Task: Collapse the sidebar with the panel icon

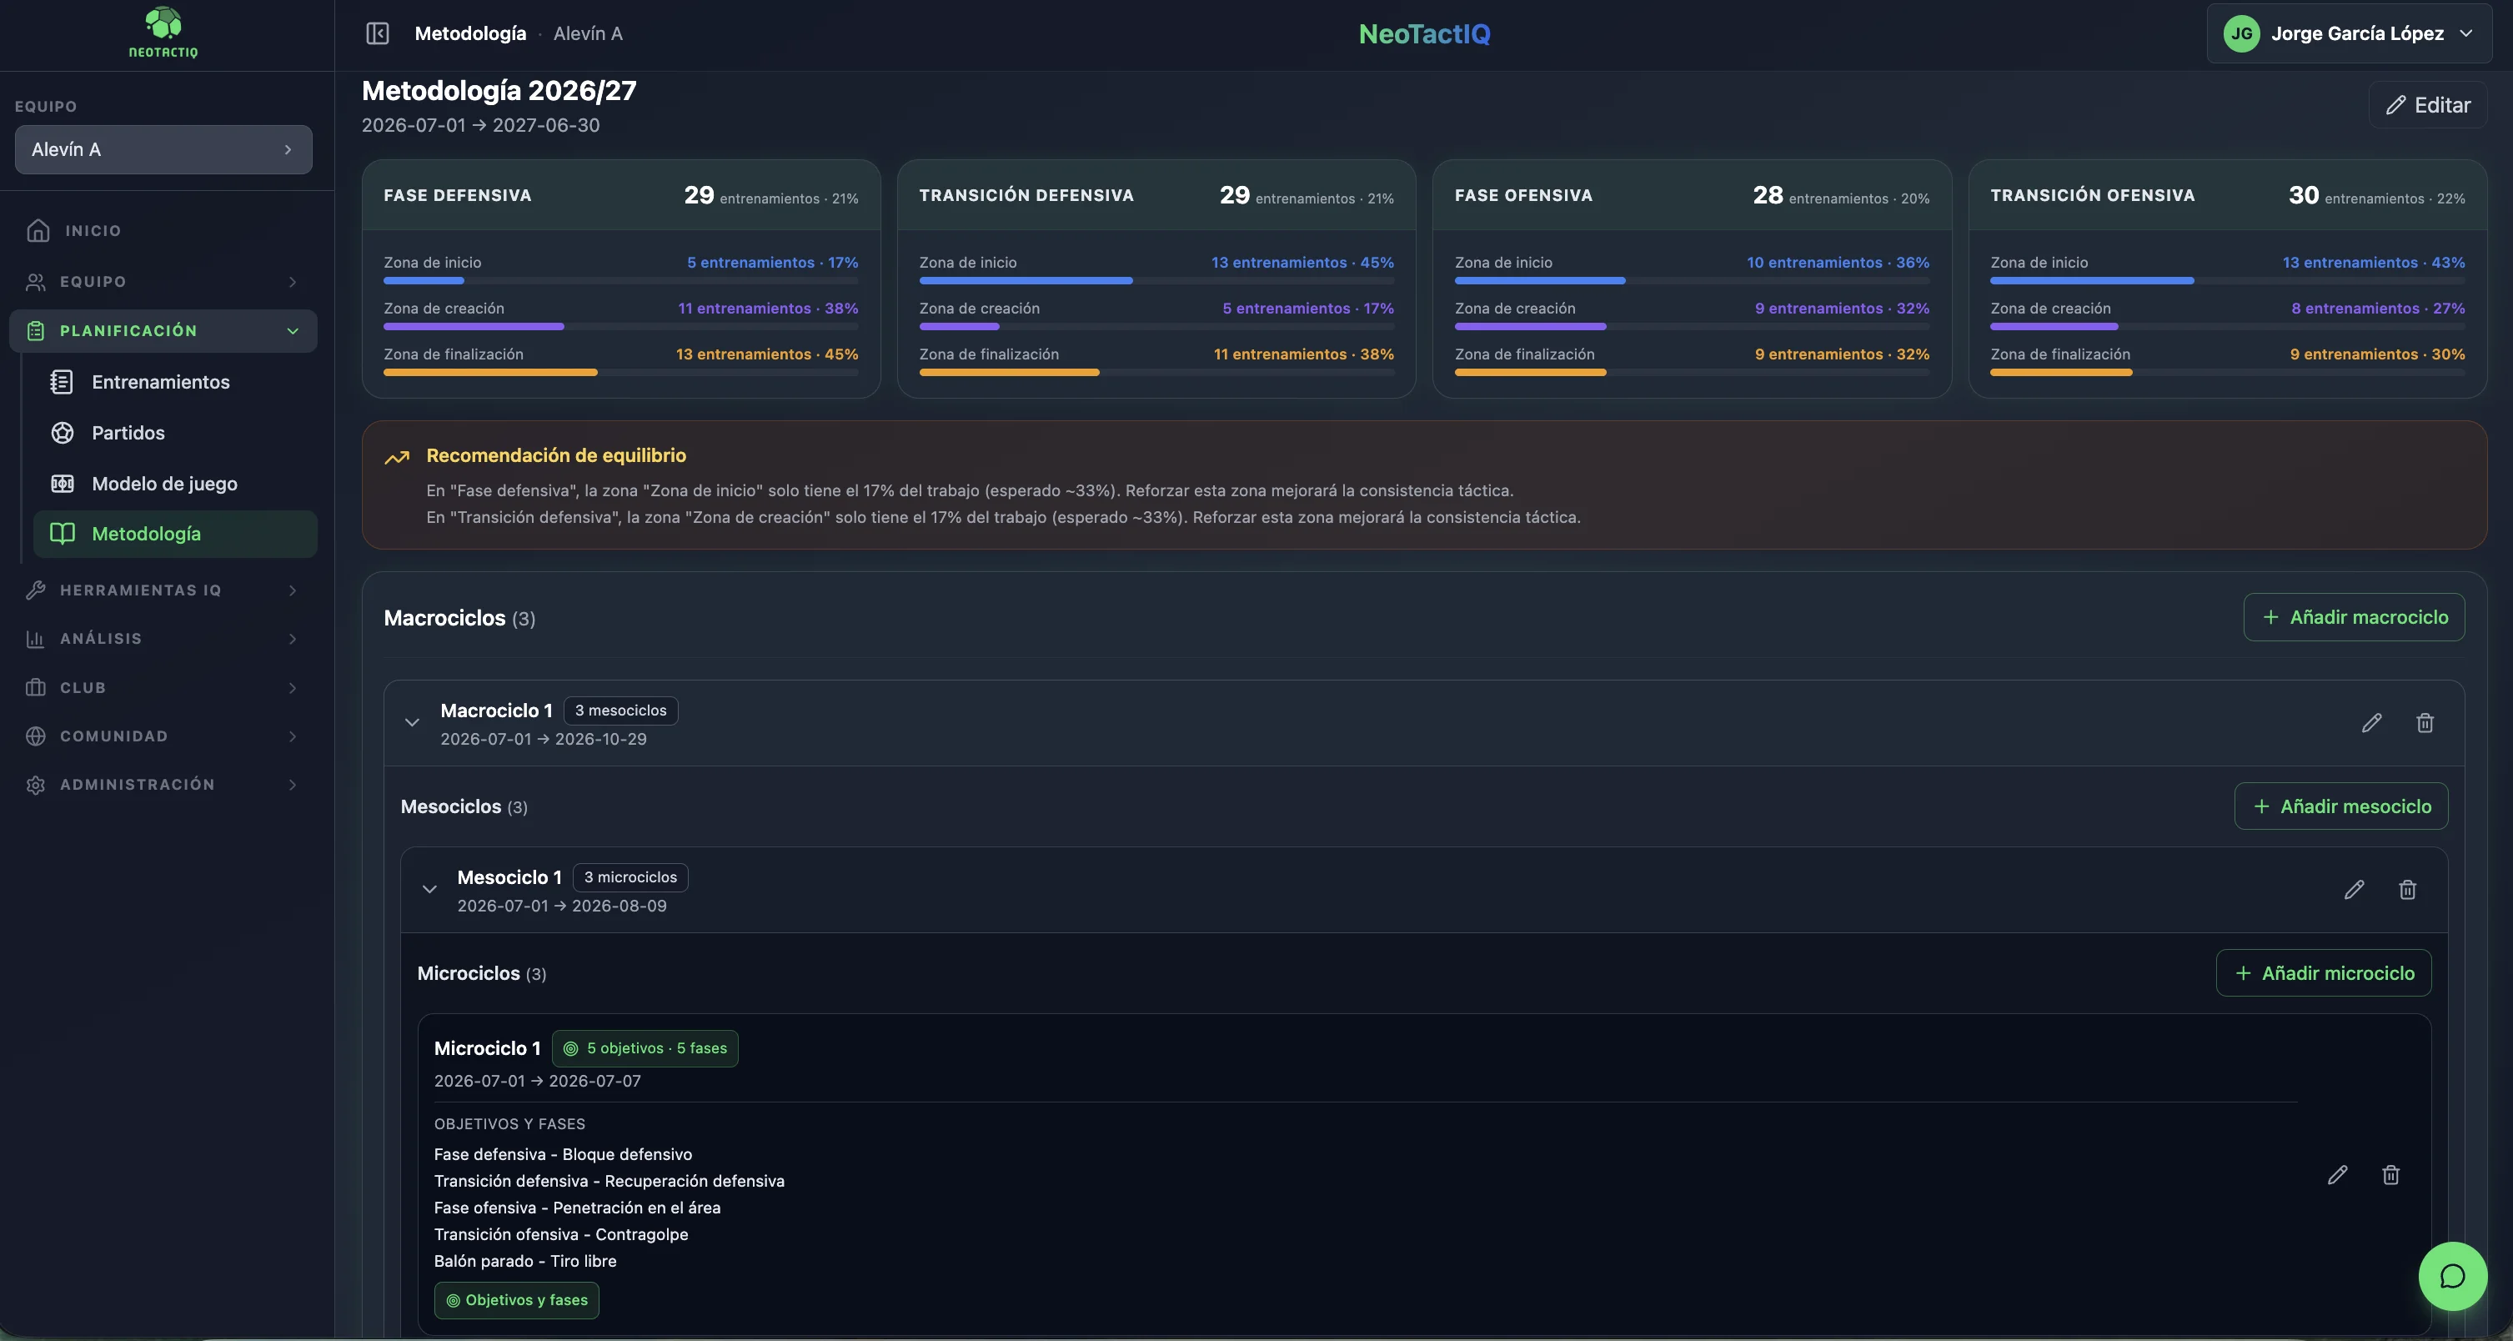Action: pyautogui.click(x=378, y=33)
